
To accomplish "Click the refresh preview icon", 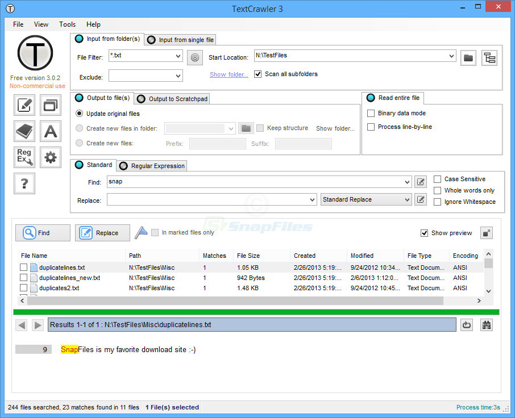I will 466,325.
